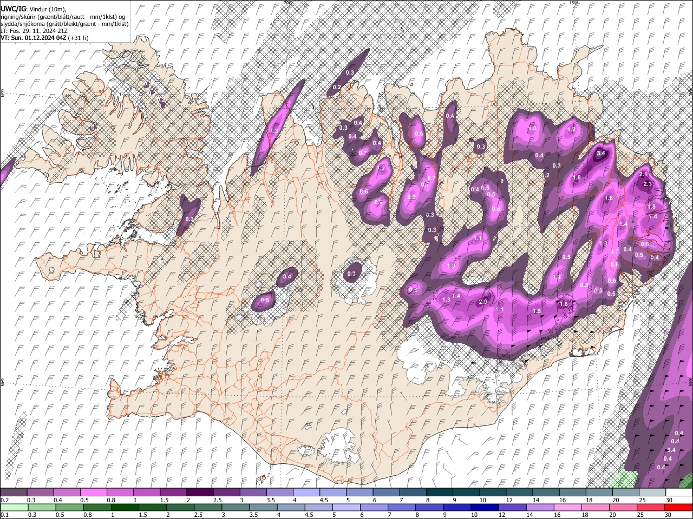Image resolution: width=693 pixels, height=519 pixels.
Task: Click the 2.3 precipitation value on the map
Action: click(648, 184)
